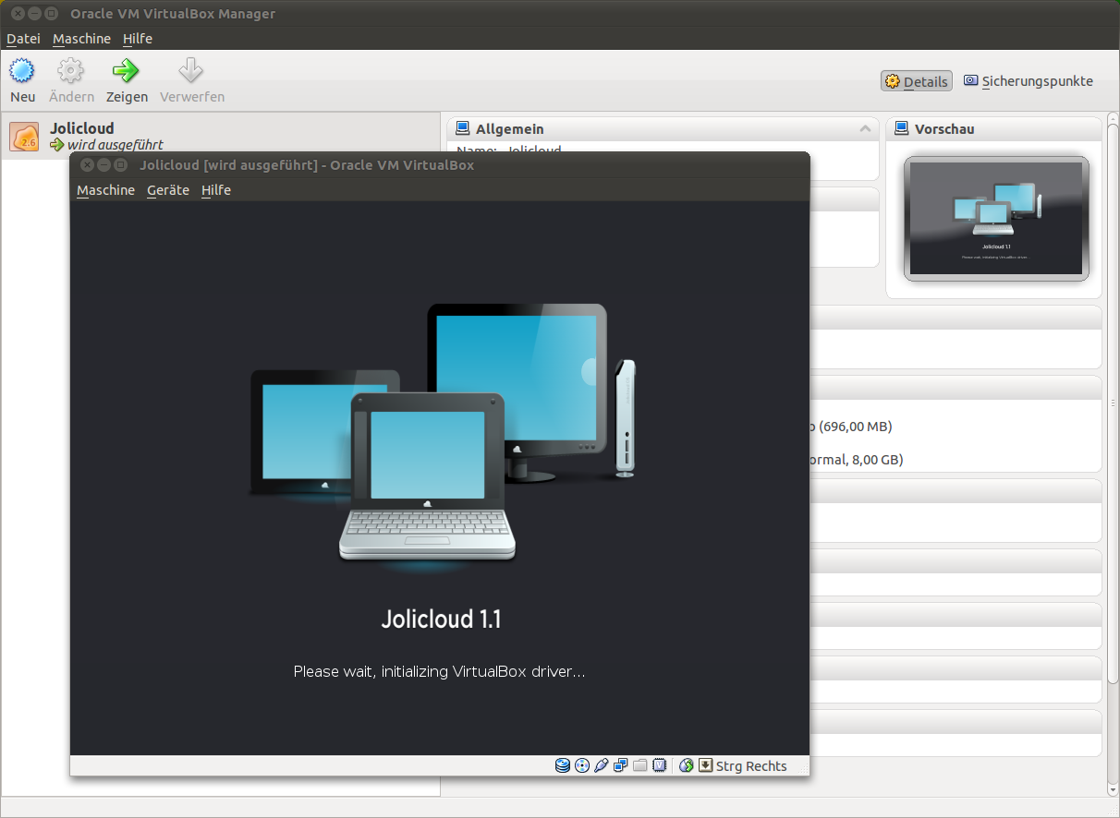Open the Hilfe menu of the VM window
The height and width of the screenshot is (818, 1120).
click(x=215, y=190)
